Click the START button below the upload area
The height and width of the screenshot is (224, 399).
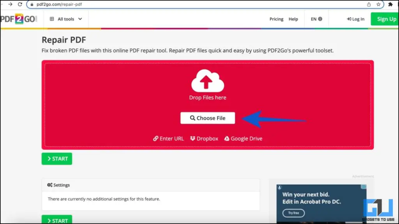pos(57,159)
